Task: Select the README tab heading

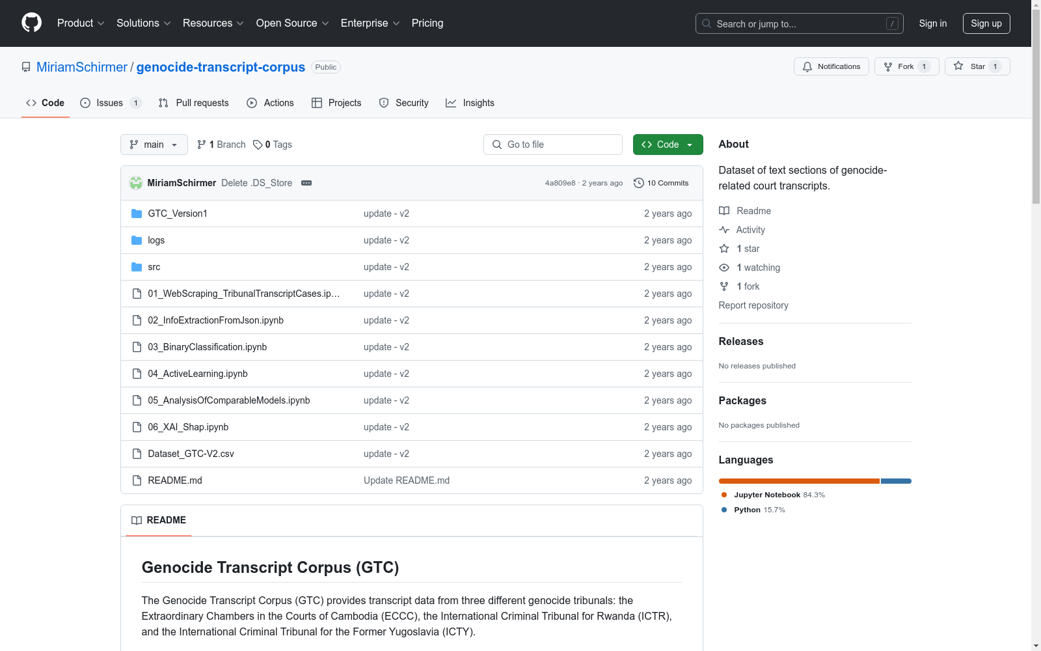Action: pos(159,520)
